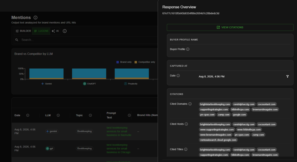Click the info icon in LLM column header
This screenshot has height=162, width=297.
click(58, 115)
